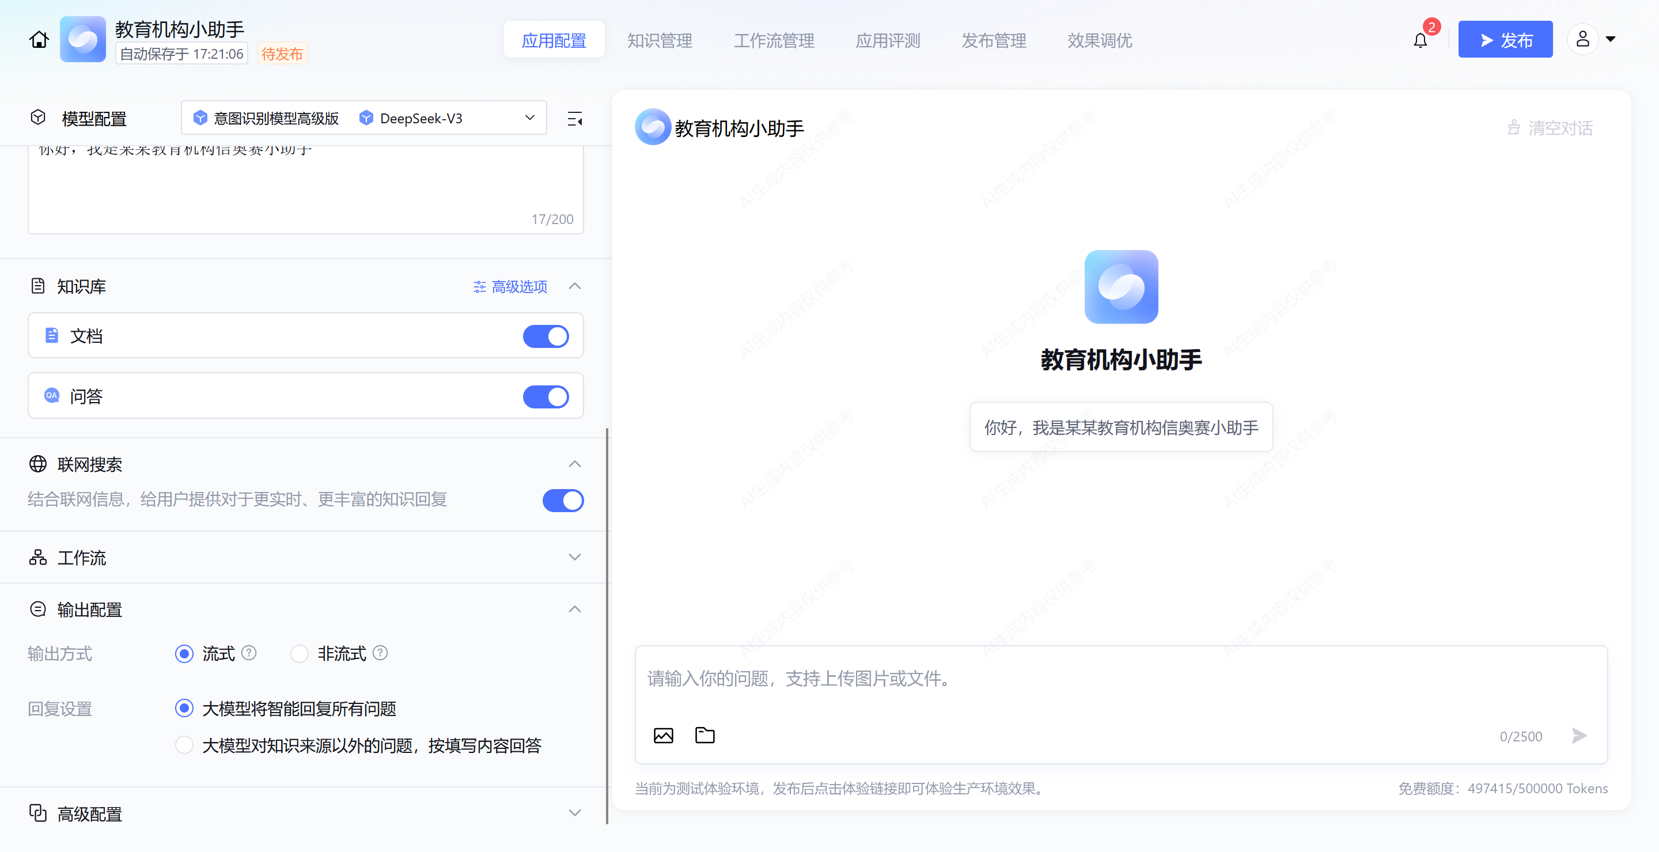
Task: Switch to the 知识管理 tab
Action: click(x=660, y=40)
